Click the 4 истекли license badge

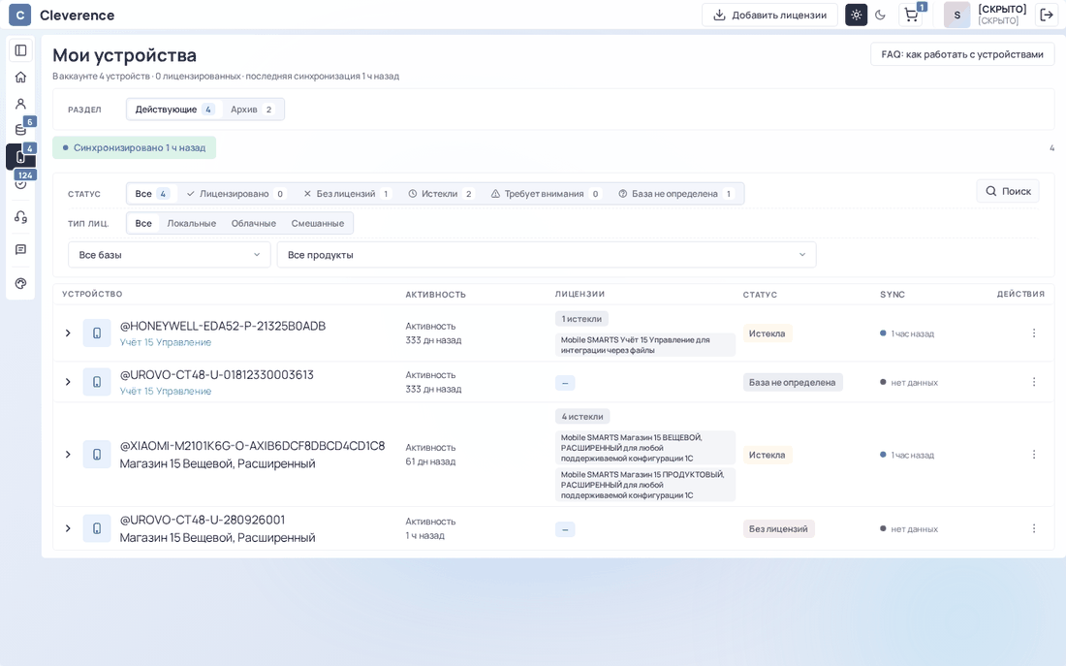582,416
